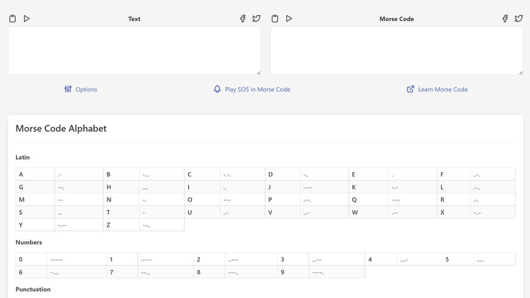Click Play SOS in Morse Code
Viewport: 530px width, 298px height.
(257, 89)
